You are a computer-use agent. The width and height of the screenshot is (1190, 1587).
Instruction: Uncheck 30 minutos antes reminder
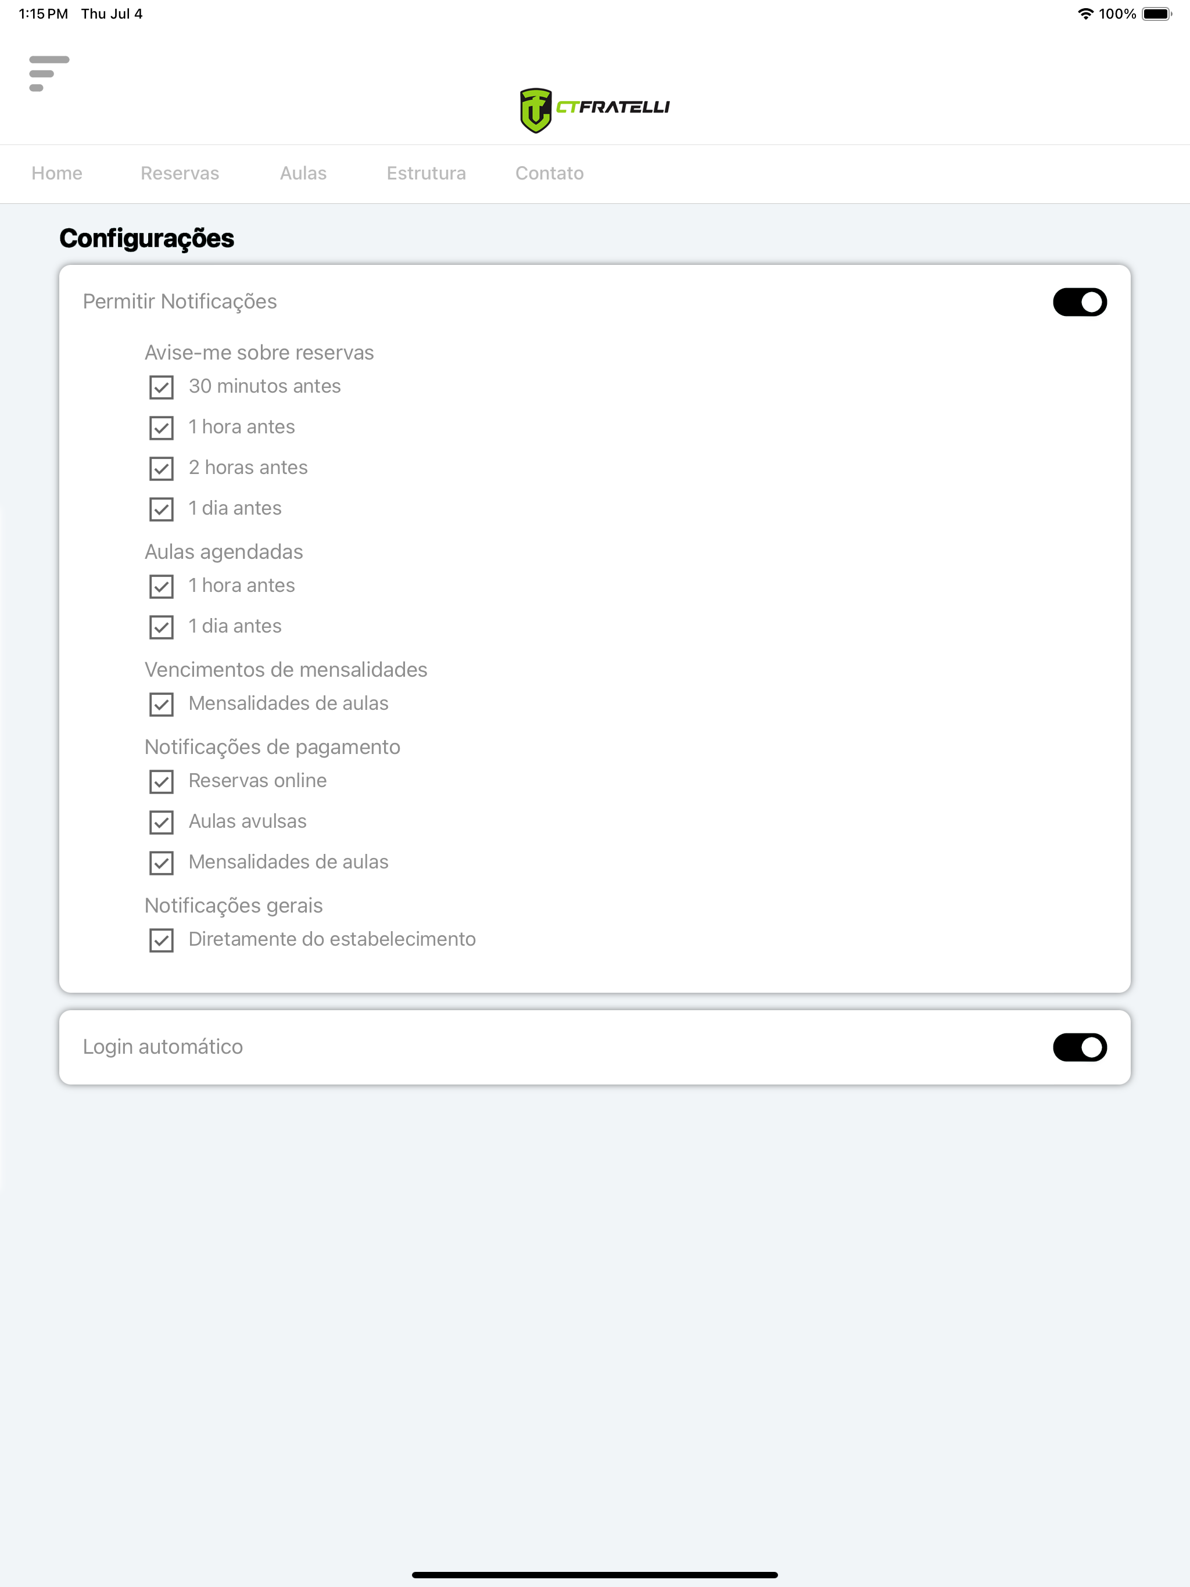[162, 387]
